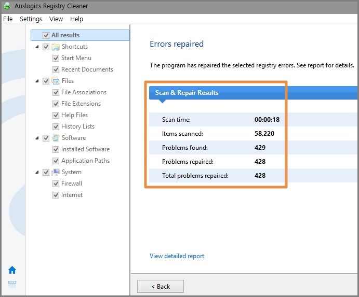Click the Back button
359x297 pixels.
coord(161,286)
